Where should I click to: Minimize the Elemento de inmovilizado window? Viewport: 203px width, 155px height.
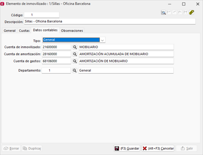pos(170,4)
